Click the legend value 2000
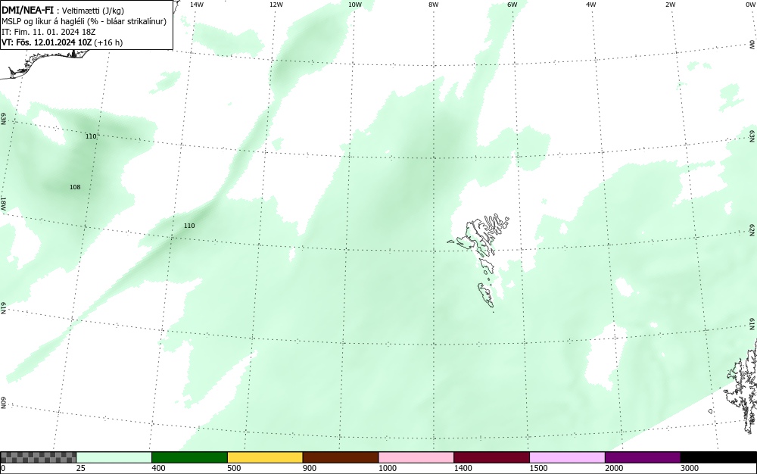 614,468
